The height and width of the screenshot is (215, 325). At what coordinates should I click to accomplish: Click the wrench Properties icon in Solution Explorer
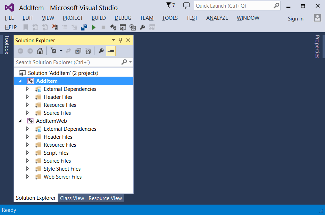[x=101, y=51]
